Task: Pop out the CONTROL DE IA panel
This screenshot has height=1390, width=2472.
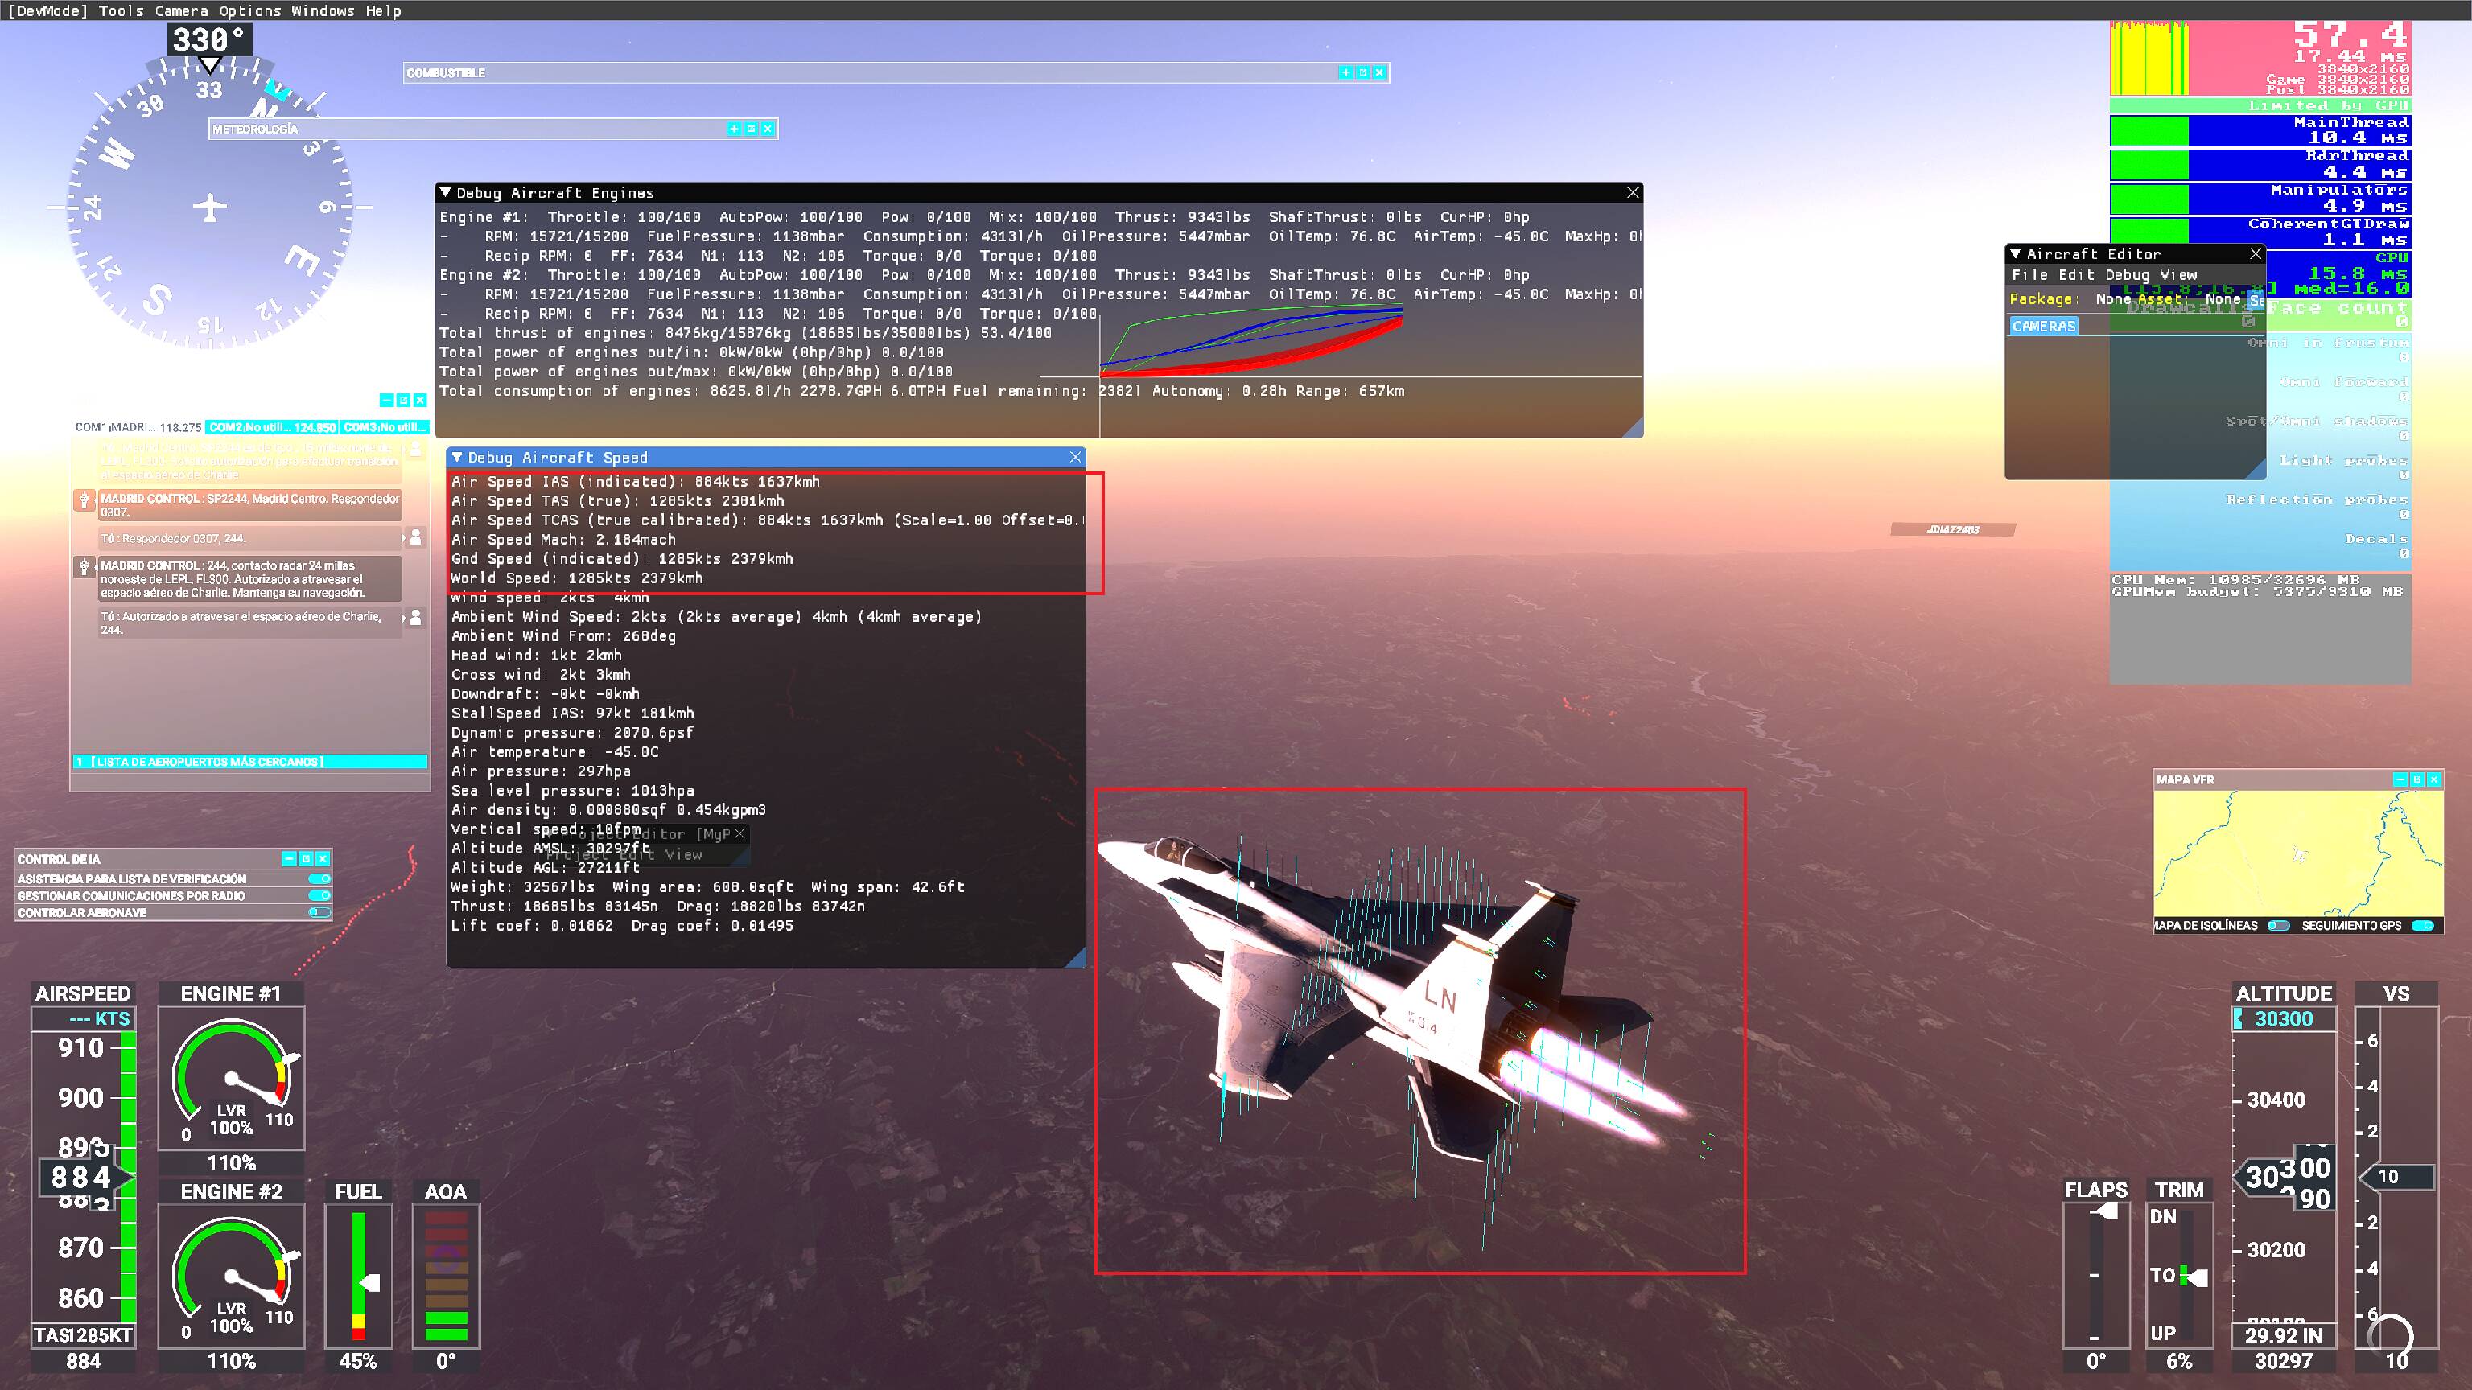Action: tap(306, 858)
